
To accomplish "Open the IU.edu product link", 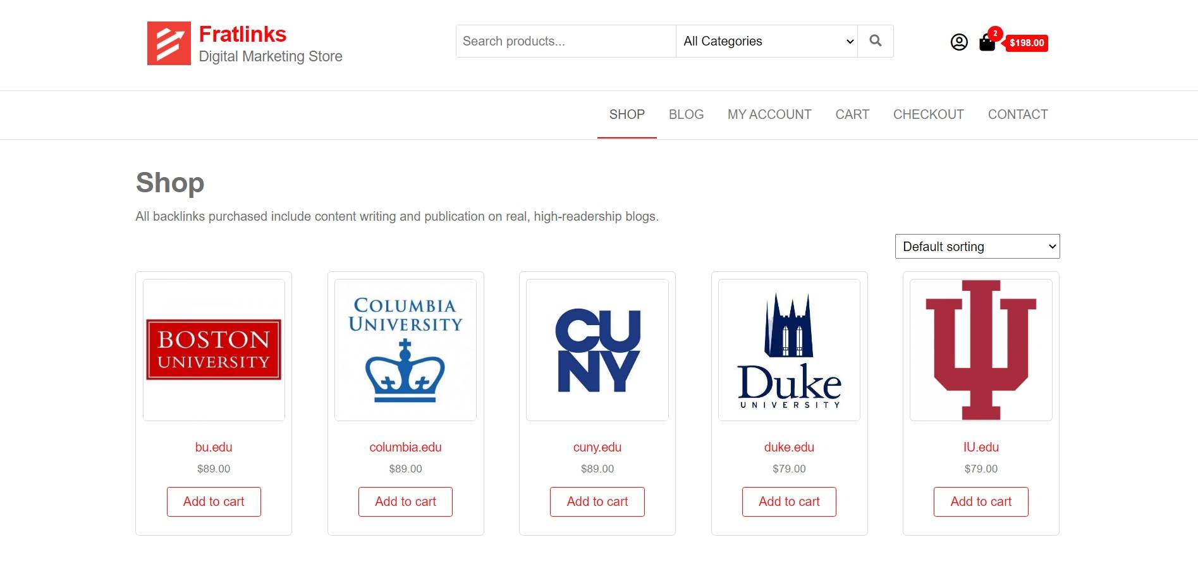I will click(981, 447).
